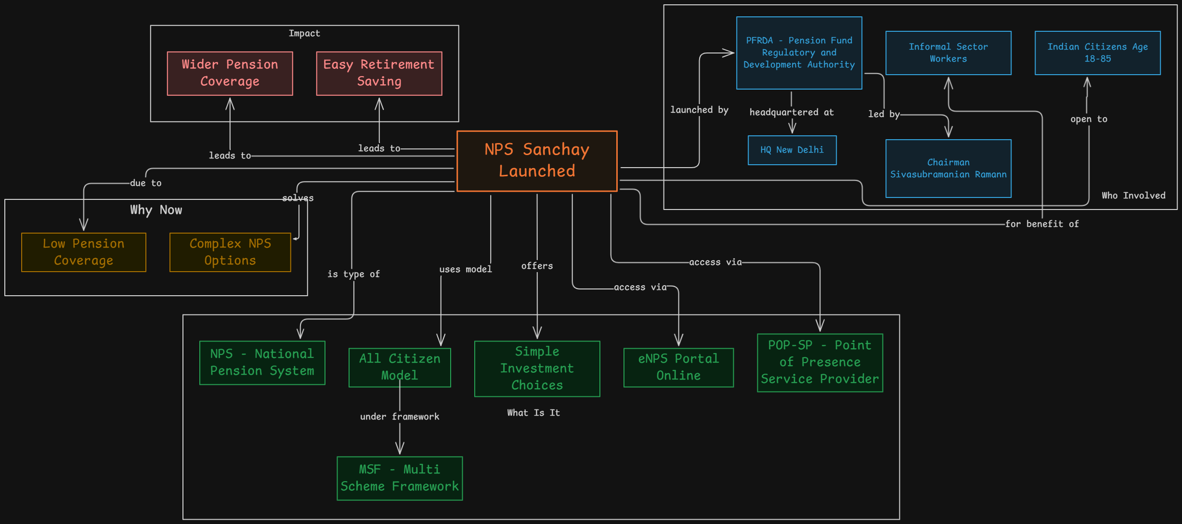Select the "is type of" edge label
Screen dimensions: 1182x524
[354, 274]
